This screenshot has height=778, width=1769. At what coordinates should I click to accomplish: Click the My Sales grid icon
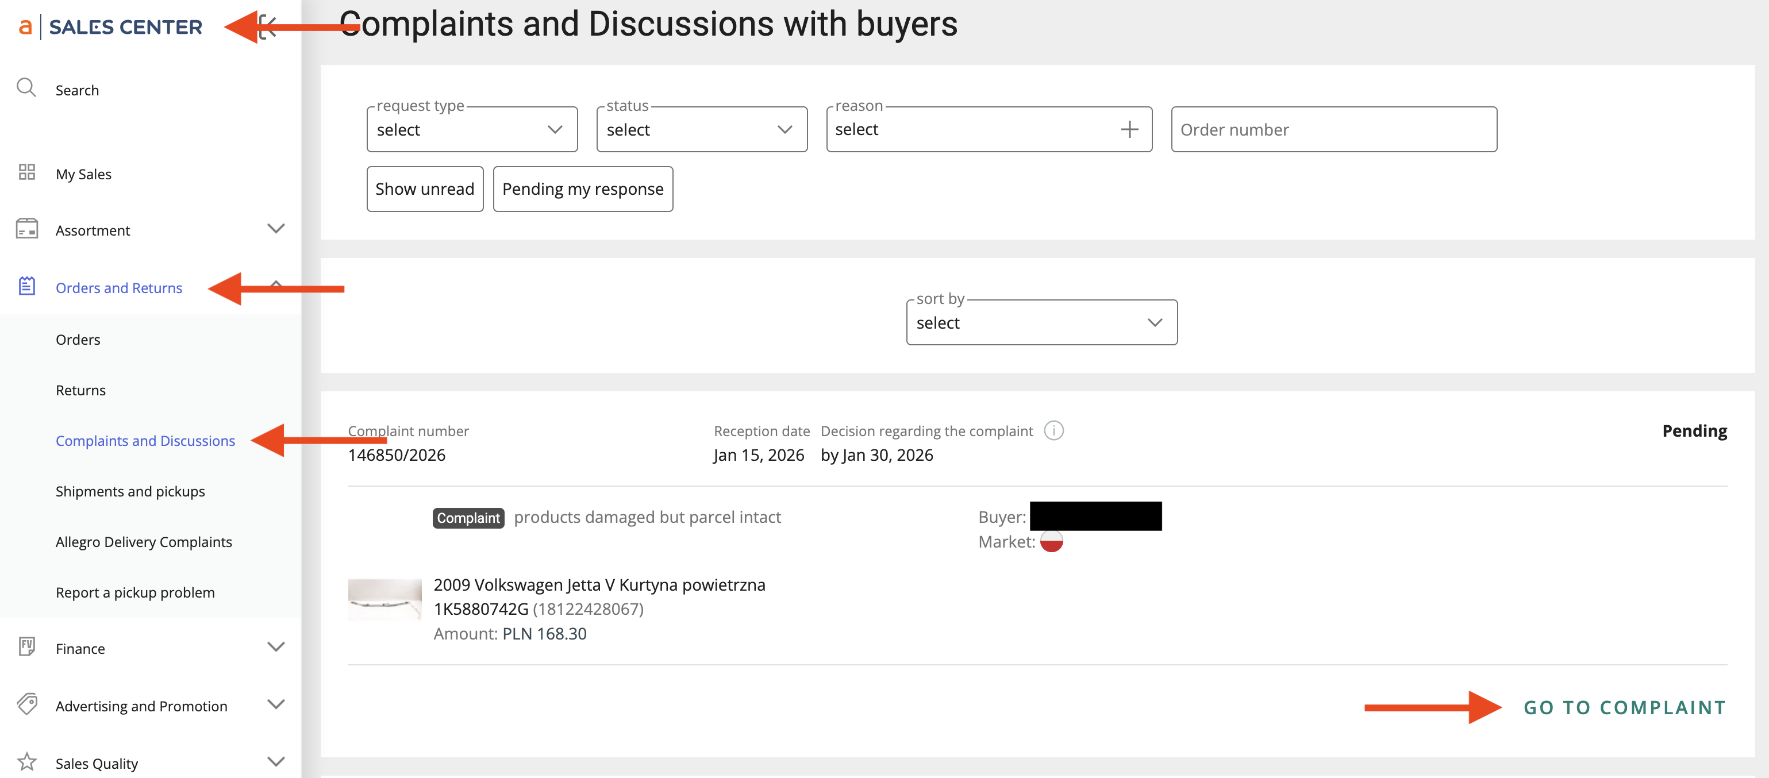click(x=27, y=172)
